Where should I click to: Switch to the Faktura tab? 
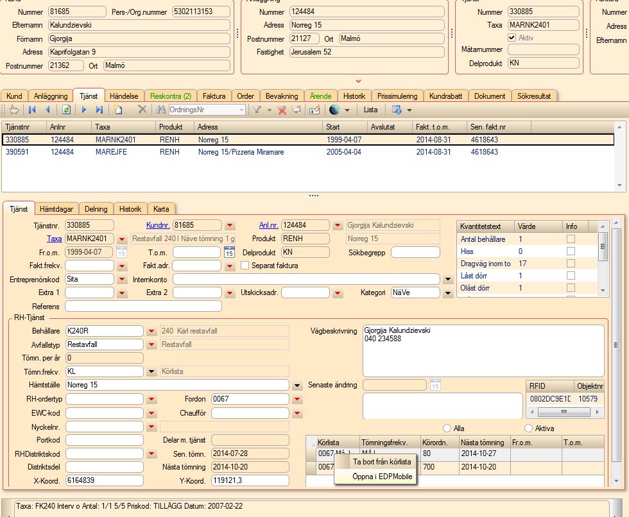(x=214, y=96)
